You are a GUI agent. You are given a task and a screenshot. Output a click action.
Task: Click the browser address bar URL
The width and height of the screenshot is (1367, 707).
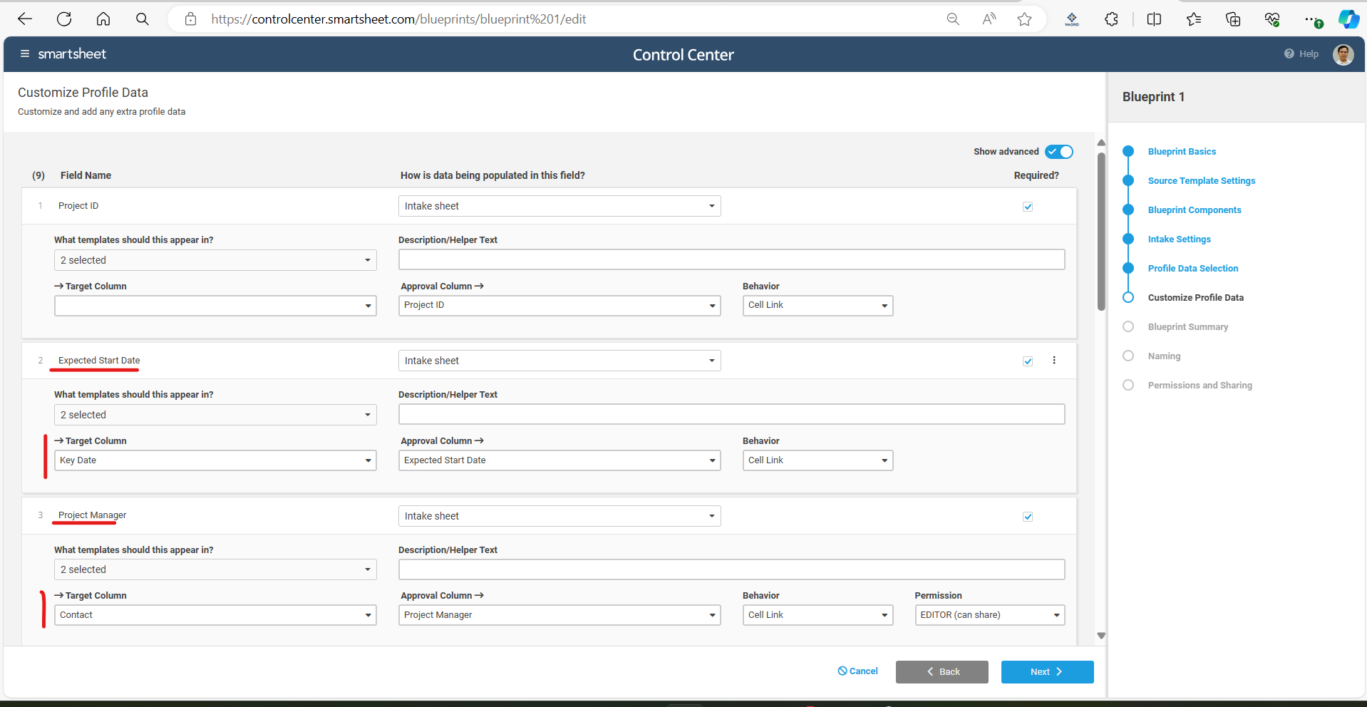pos(398,19)
